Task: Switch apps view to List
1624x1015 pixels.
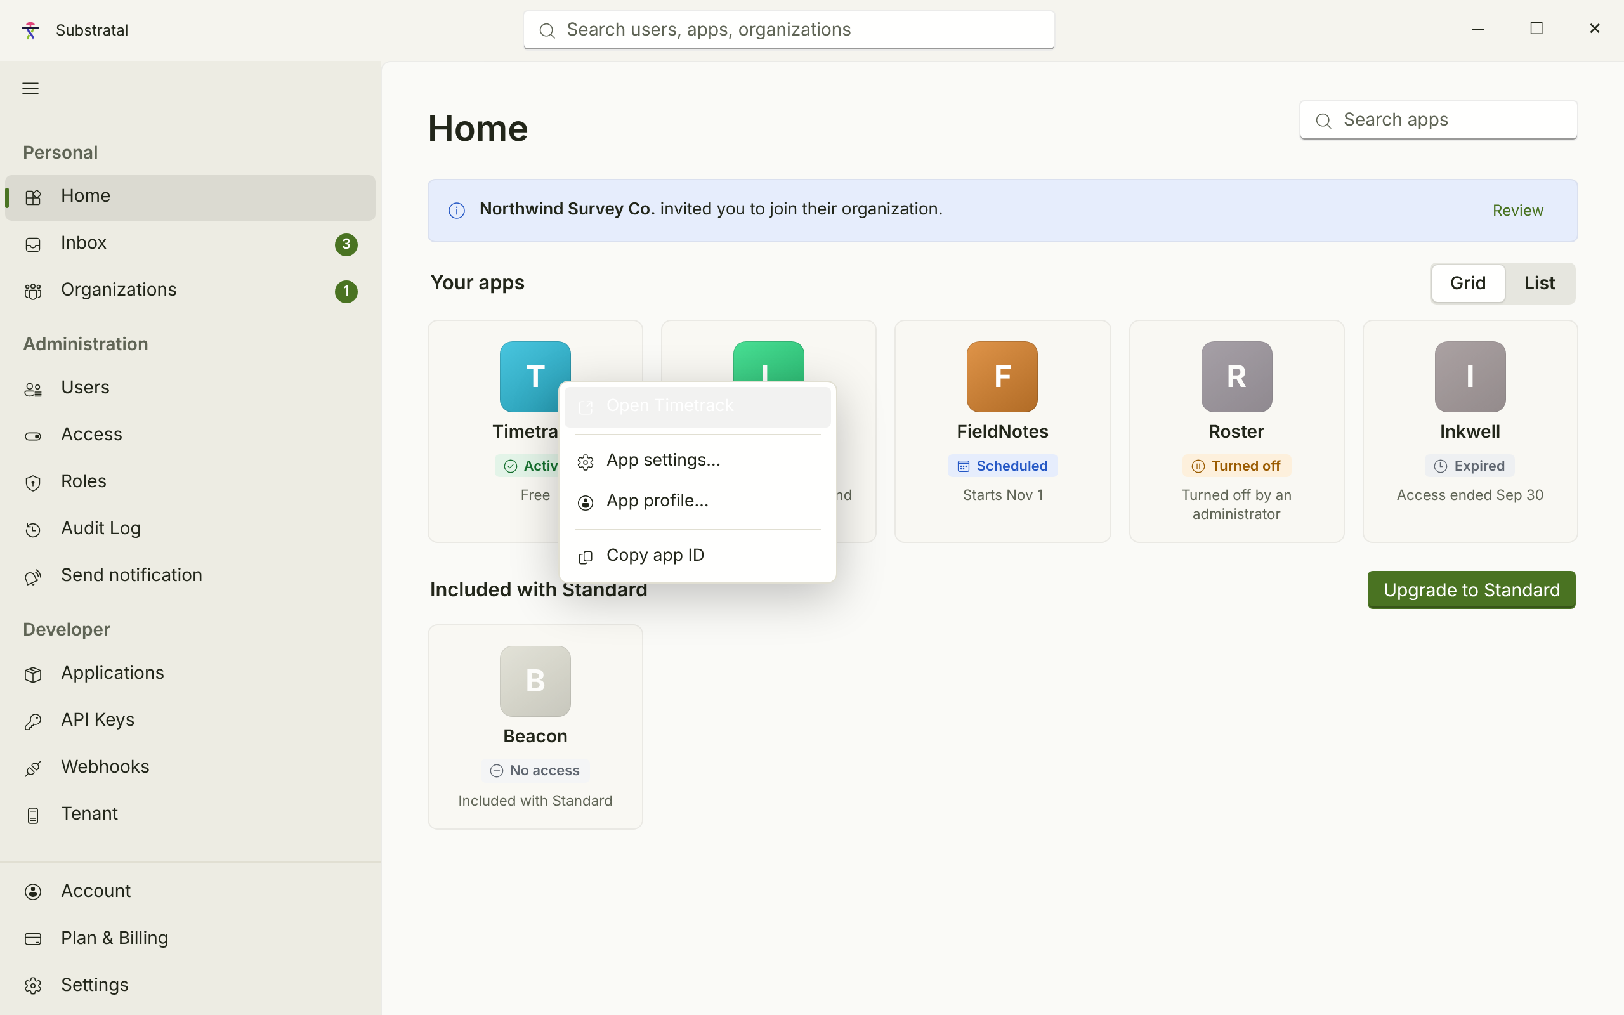Action: click(x=1539, y=284)
